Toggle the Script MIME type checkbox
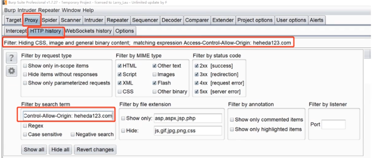373x158 pixels. 120,74
